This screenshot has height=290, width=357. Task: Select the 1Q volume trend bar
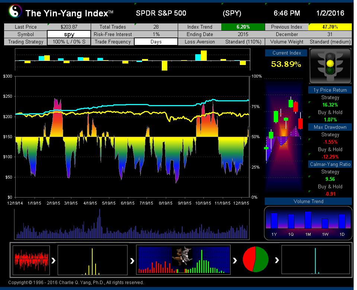point(291,221)
